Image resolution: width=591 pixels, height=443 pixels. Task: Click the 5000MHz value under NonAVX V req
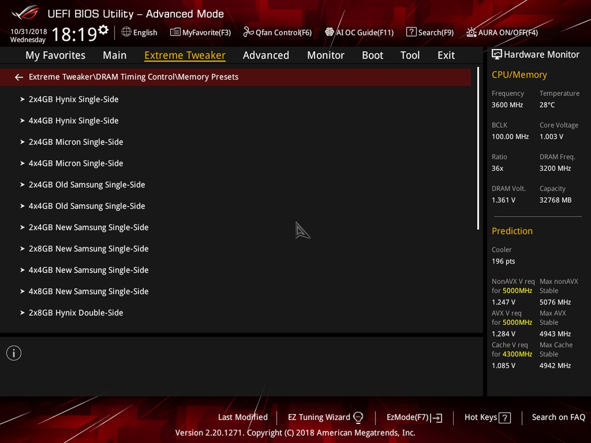click(517, 291)
